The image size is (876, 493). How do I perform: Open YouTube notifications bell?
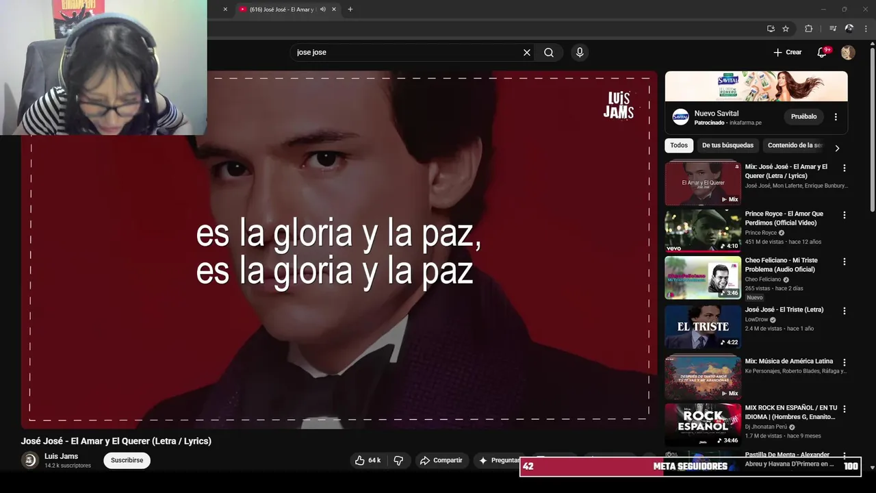[x=823, y=52]
